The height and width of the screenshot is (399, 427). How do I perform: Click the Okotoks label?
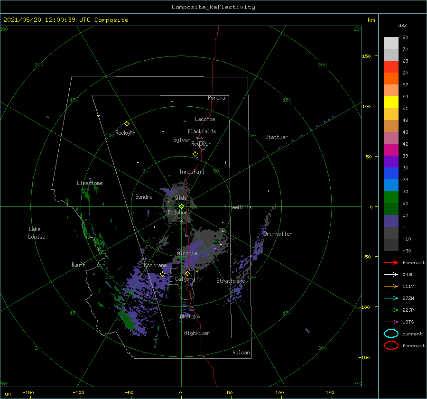190,316
